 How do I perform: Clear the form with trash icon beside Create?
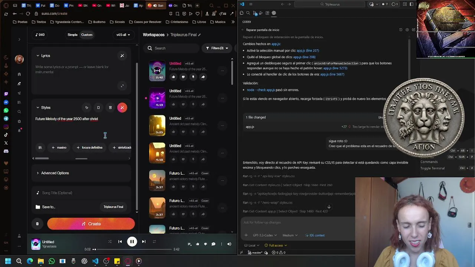(37, 224)
